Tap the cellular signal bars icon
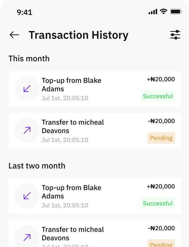 (153, 12)
